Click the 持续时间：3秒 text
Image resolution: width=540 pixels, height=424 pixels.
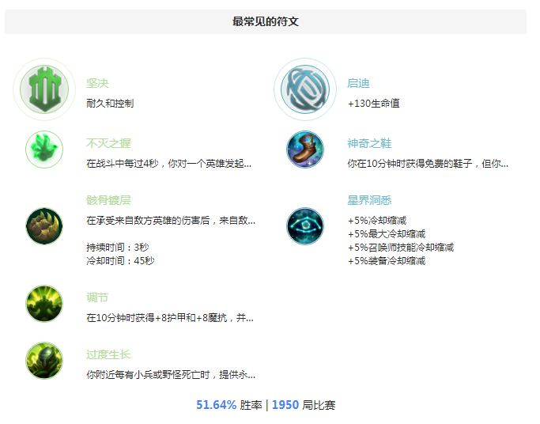118,248
